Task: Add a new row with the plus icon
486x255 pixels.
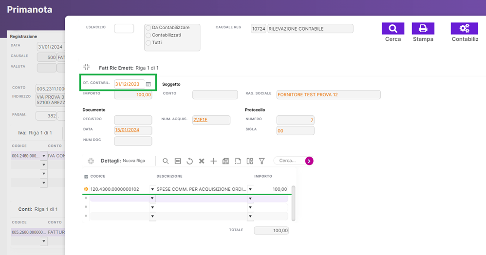Action: 214,161
